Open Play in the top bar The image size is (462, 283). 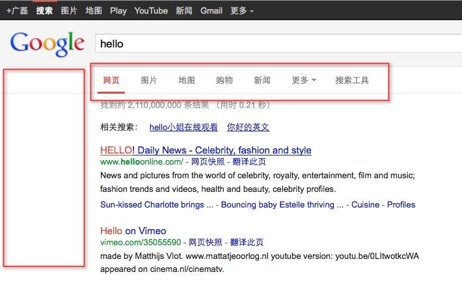pos(118,11)
